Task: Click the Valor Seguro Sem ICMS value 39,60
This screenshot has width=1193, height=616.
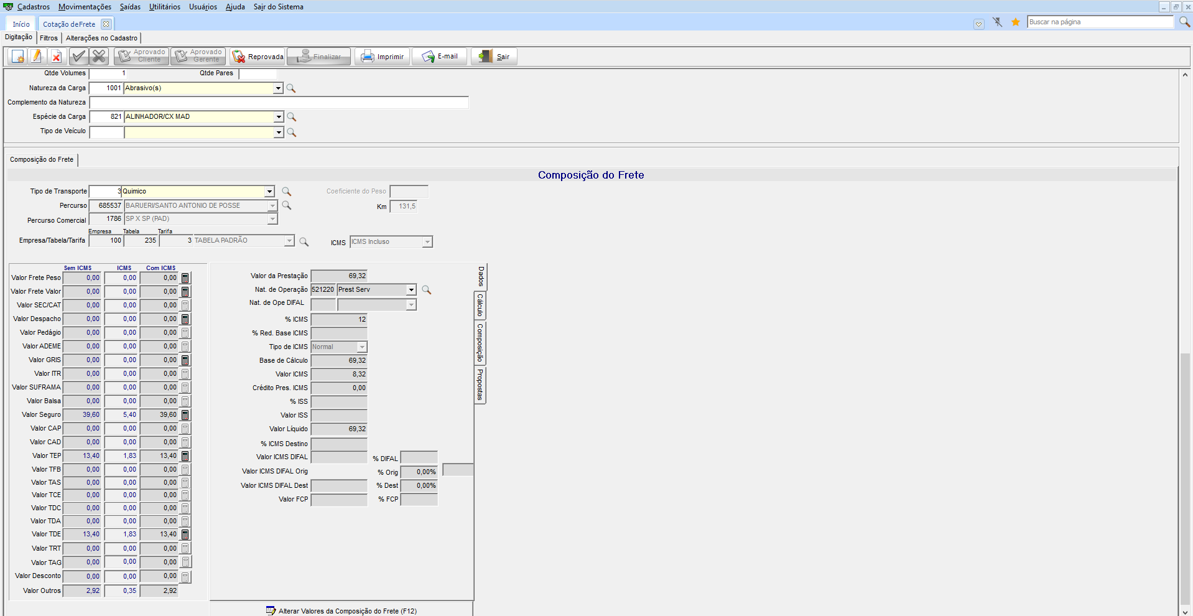Action: click(x=82, y=415)
